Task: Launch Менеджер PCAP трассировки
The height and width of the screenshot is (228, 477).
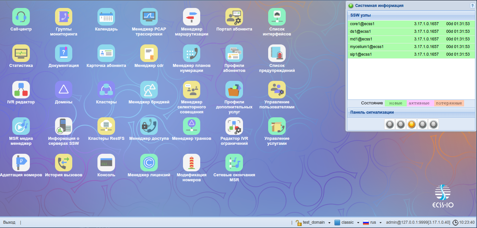Action: (x=149, y=17)
